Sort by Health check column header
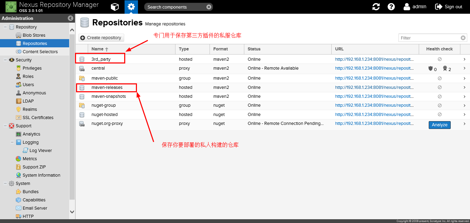Screen dimensions: 470x223 (x=439, y=49)
